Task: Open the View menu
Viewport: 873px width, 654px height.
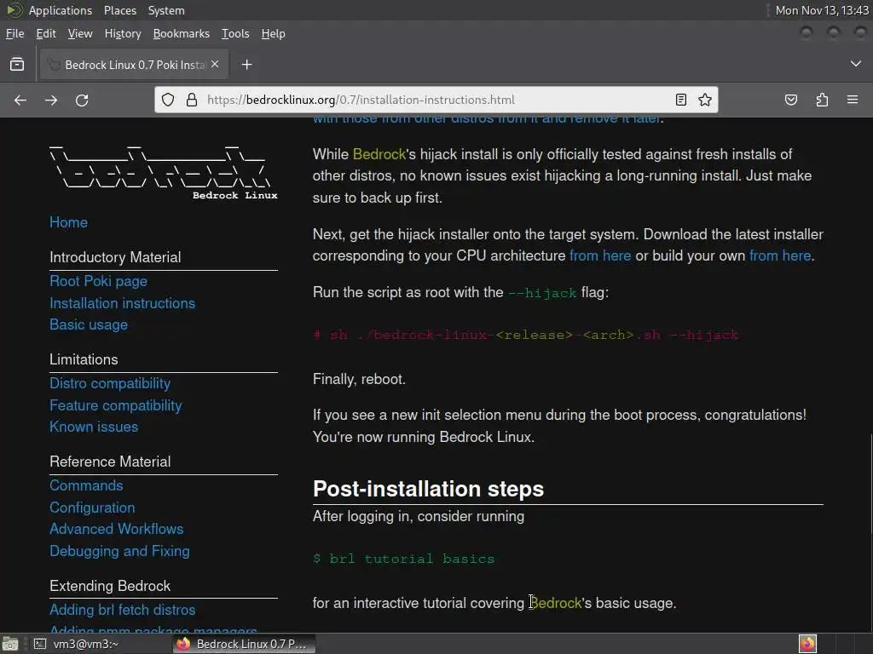Action: tap(80, 33)
